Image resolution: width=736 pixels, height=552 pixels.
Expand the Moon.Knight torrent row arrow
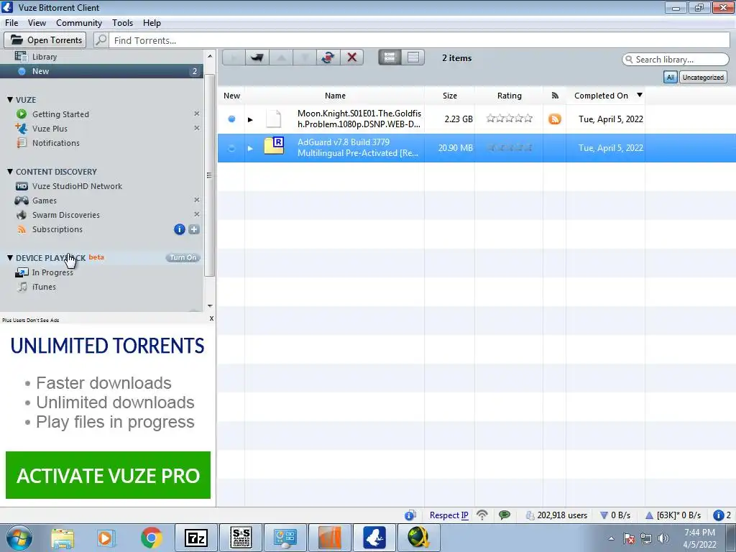coord(250,119)
